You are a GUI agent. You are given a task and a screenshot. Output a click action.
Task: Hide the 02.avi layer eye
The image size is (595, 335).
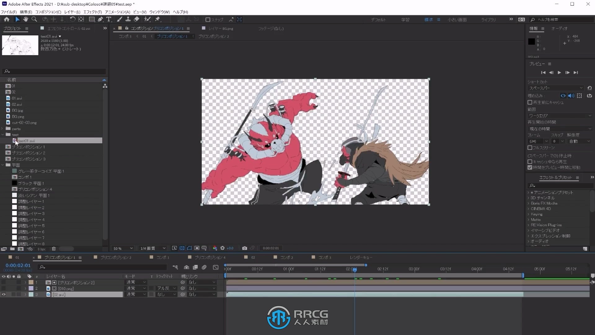pos(4,294)
